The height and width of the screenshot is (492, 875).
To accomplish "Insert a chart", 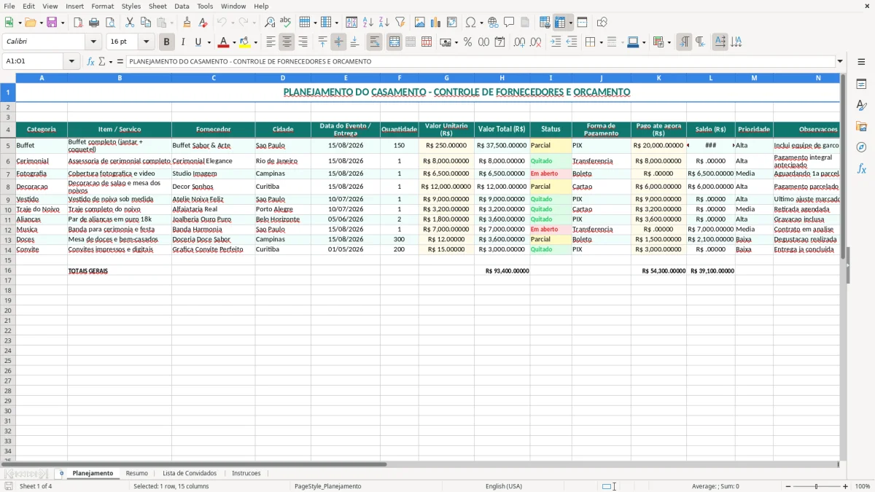I will (x=436, y=23).
